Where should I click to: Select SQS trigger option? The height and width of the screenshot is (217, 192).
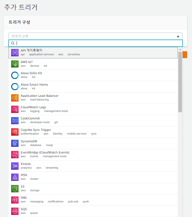(x=93, y=211)
